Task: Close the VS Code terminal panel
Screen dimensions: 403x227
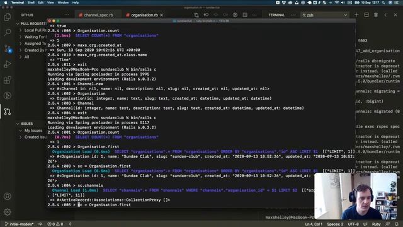Action: coord(395,15)
